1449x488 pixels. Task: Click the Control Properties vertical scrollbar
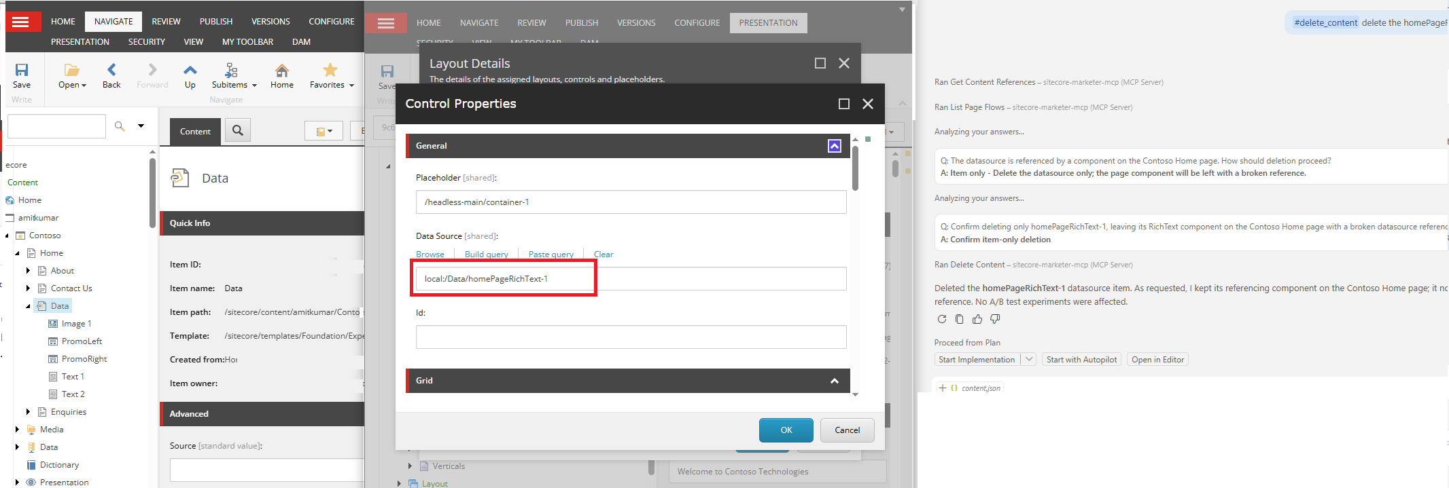(x=855, y=169)
